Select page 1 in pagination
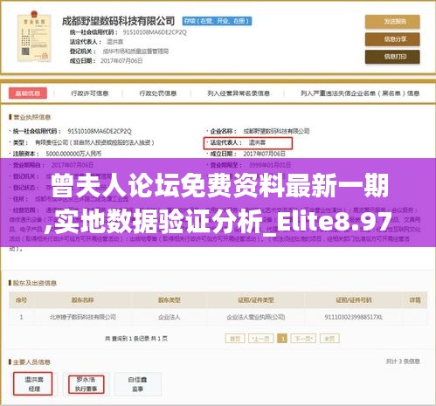Image resolution: width=436 pixels, height=406 pixels. (282, 339)
